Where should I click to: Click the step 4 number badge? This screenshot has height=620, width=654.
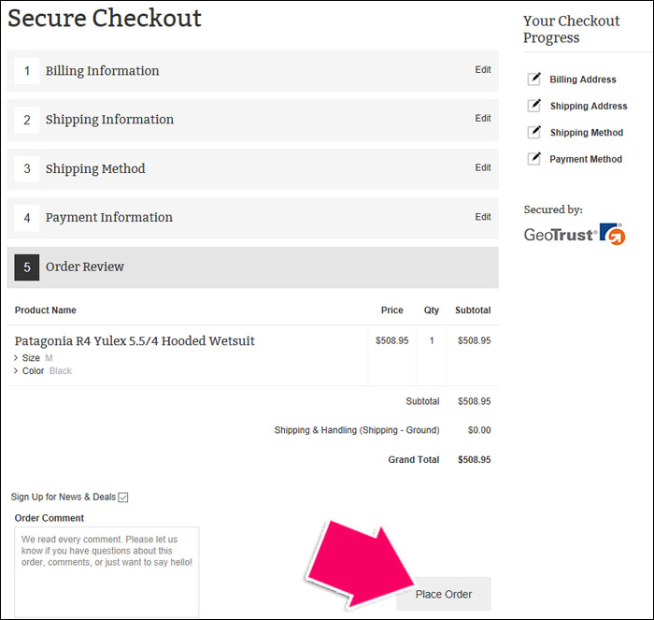(27, 218)
